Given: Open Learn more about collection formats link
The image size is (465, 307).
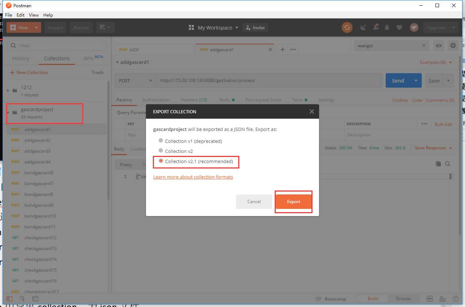Looking at the screenshot, I should pyautogui.click(x=193, y=177).
